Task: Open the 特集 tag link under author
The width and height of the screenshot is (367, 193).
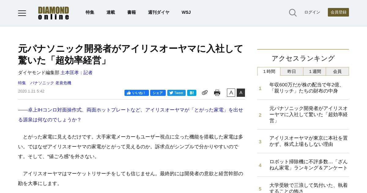Action: click(22, 83)
